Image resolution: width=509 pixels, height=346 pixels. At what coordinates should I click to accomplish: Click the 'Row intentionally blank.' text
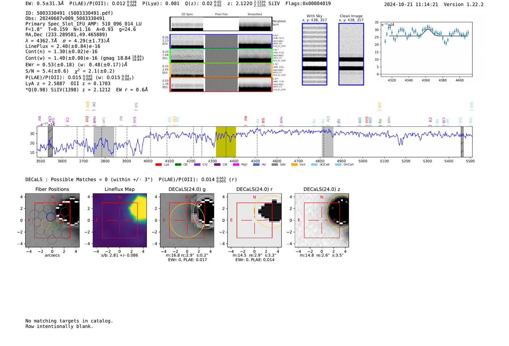pos(59,326)
